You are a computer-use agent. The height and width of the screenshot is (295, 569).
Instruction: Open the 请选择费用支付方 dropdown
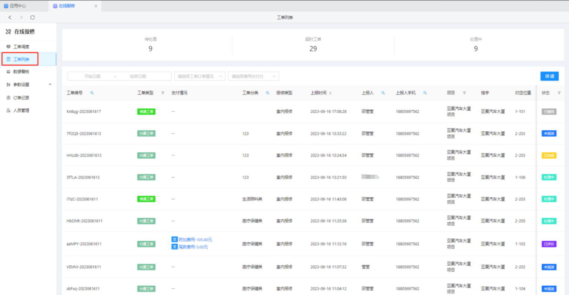tap(253, 76)
